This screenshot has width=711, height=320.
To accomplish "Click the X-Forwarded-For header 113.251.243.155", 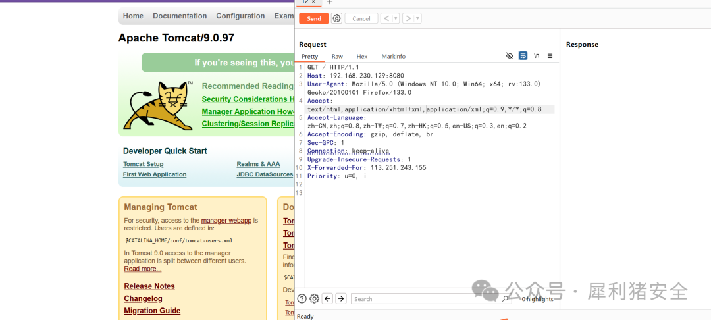I will 367,168.
